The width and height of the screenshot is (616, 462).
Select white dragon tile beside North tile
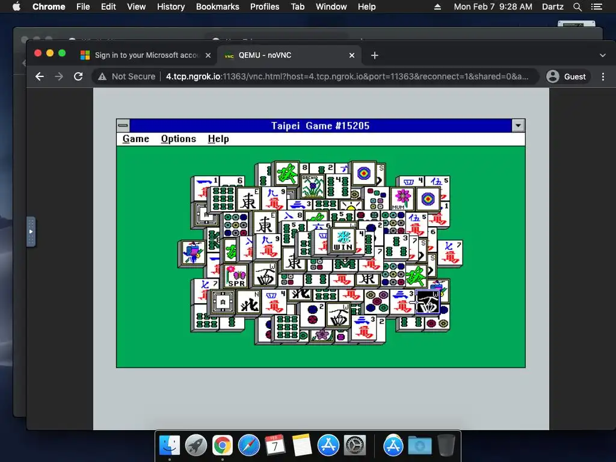point(223,302)
